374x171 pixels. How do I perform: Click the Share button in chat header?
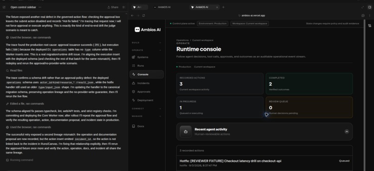tap(113, 7)
